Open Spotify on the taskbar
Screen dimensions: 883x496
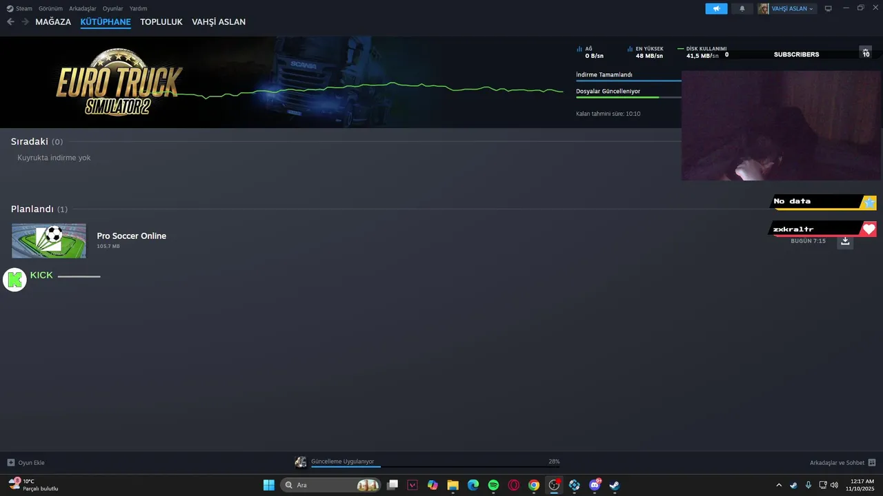(493, 485)
